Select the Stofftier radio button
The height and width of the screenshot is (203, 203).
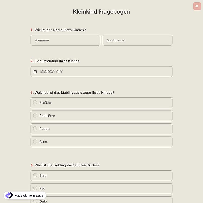click(x=35, y=103)
